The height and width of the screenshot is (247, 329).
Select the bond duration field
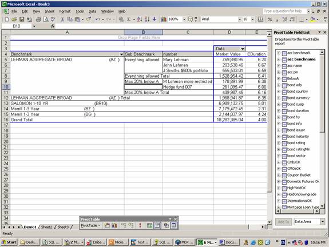coord(298,111)
